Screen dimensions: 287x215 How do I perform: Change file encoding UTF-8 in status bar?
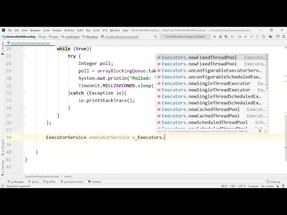(242, 186)
